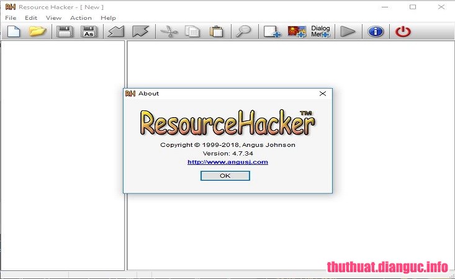Close the About dialog with X
The image size is (455, 279).
click(323, 94)
